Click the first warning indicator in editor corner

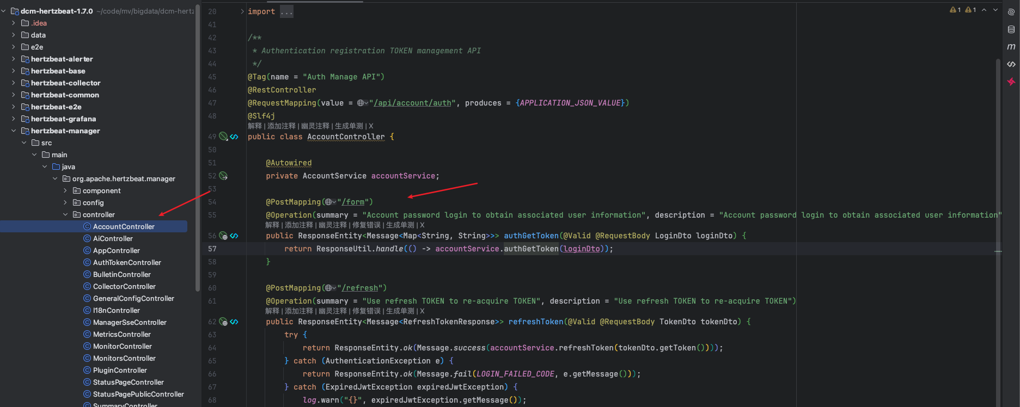[955, 10]
